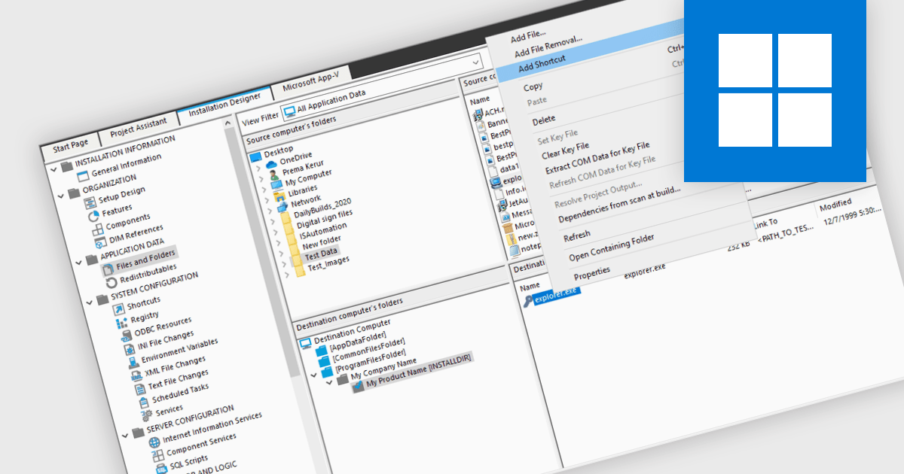
Task: Open the Microsoft App-V tab
Action: (x=312, y=82)
